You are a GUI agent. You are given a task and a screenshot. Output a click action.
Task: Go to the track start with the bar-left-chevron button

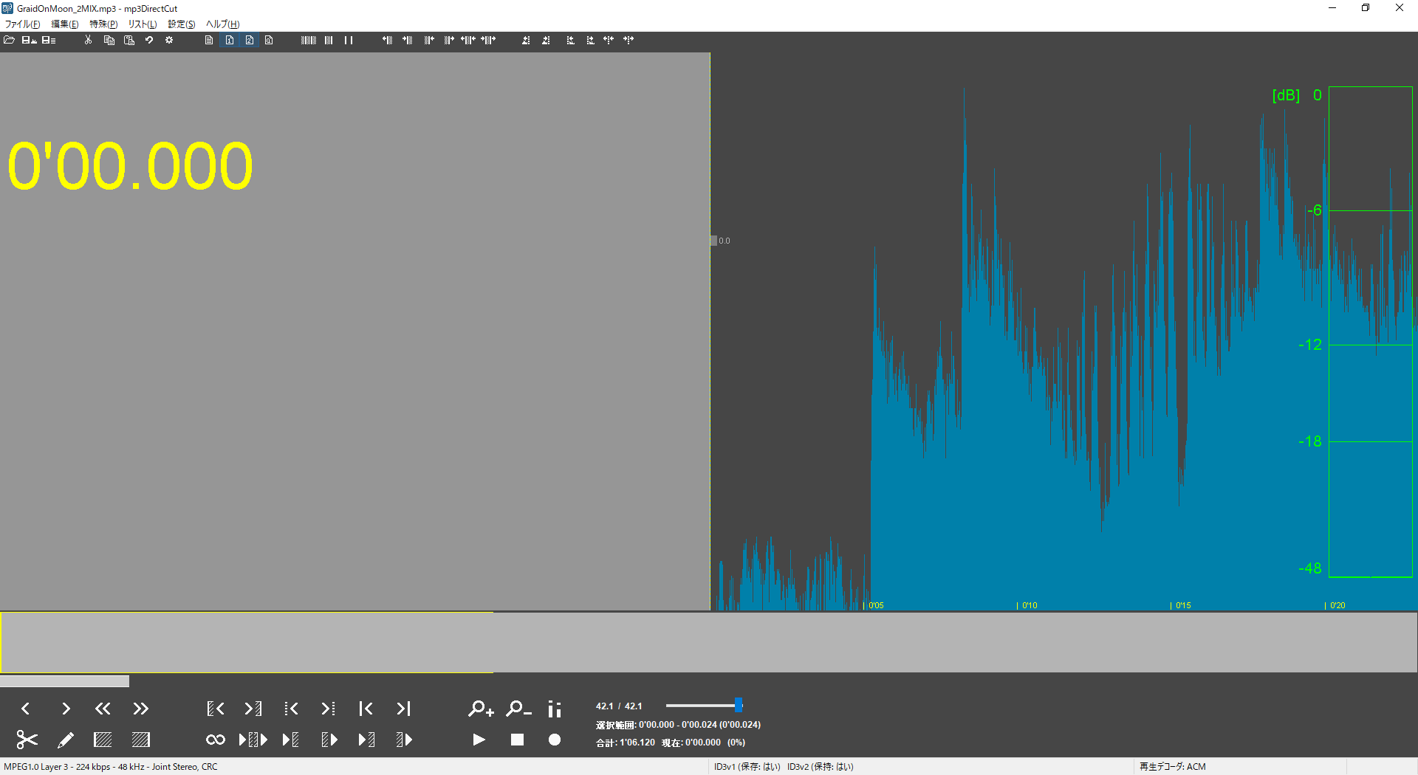[366, 709]
